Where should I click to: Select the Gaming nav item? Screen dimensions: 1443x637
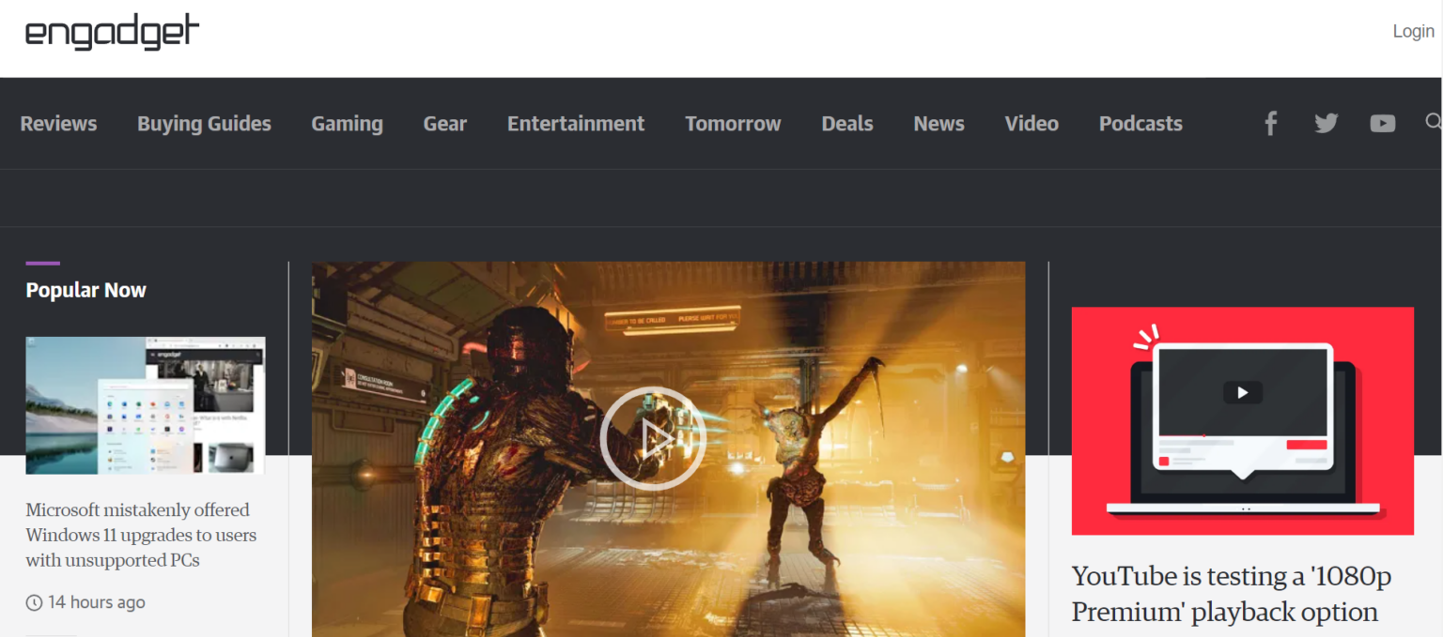(347, 124)
